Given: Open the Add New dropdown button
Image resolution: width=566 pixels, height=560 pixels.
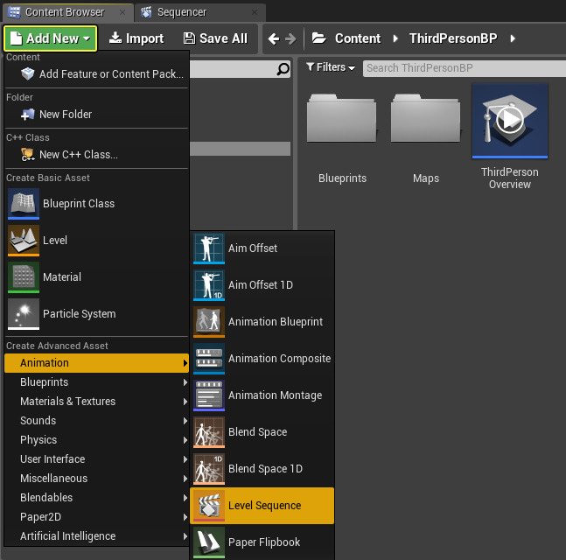Looking at the screenshot, I should 51,38.
